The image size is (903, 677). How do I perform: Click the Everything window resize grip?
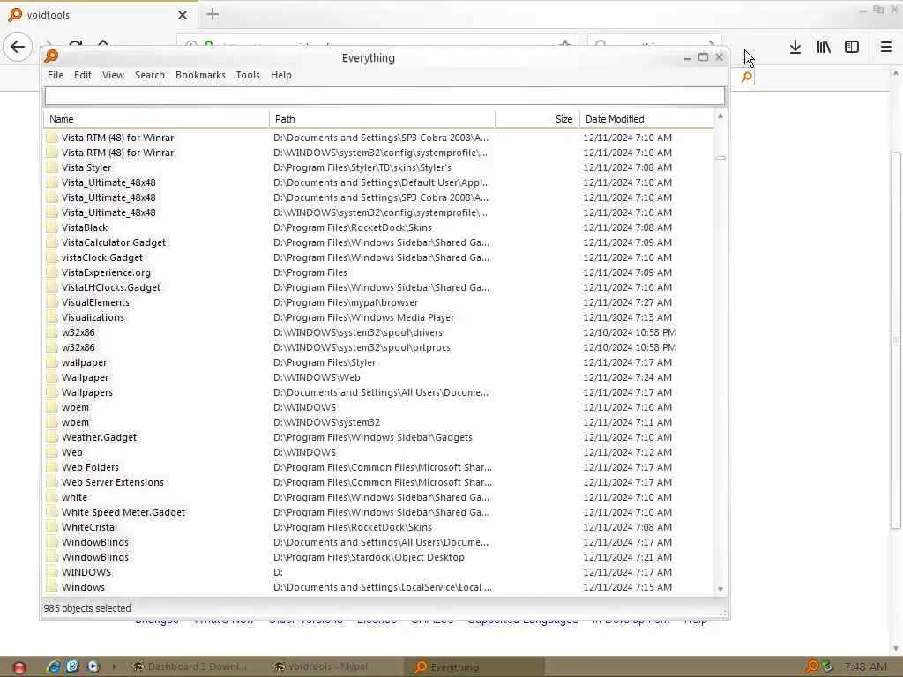point(723,613)
